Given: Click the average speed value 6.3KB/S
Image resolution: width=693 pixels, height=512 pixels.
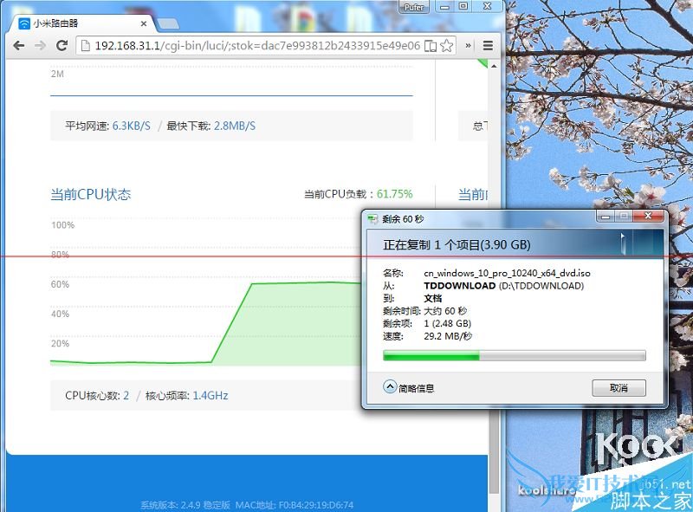Looking at the screenshot, I should click(132, 126).
